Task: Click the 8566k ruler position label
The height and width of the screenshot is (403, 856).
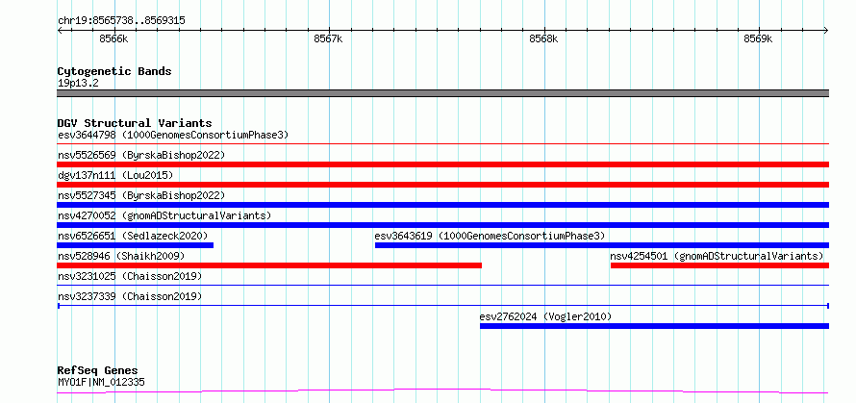Action: (113, 38)
